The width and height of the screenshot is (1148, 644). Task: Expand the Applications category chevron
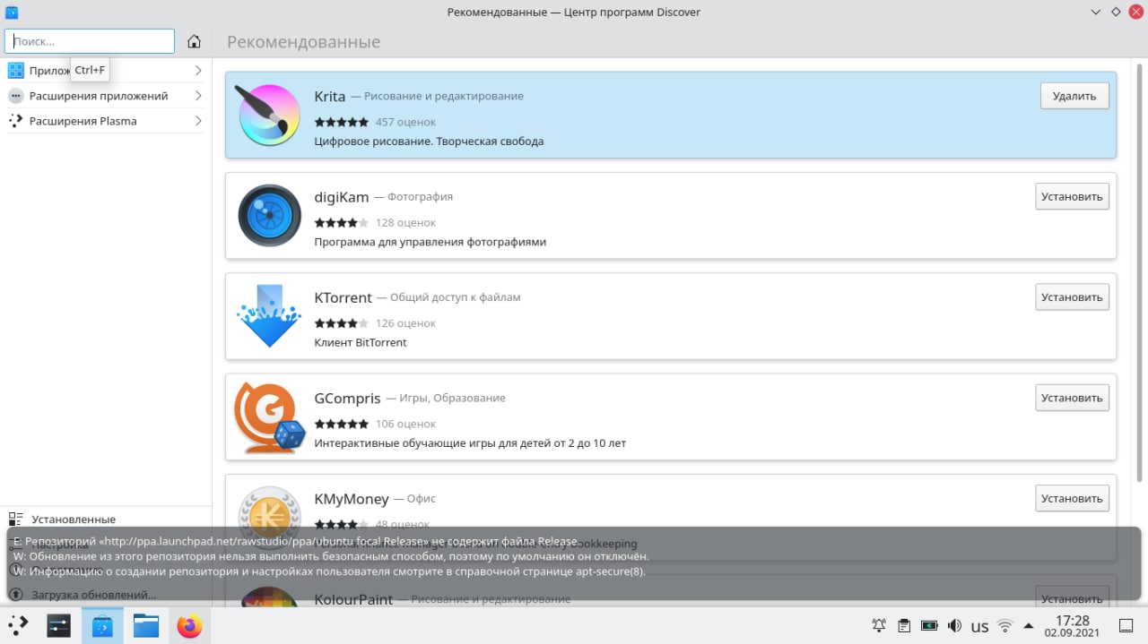point(197,70)
